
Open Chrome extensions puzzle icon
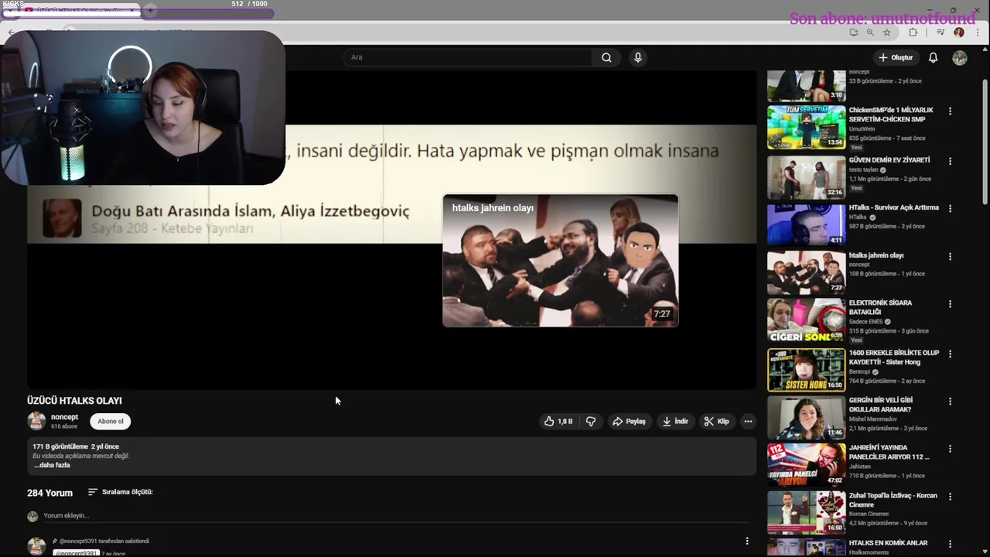point(913,32)
